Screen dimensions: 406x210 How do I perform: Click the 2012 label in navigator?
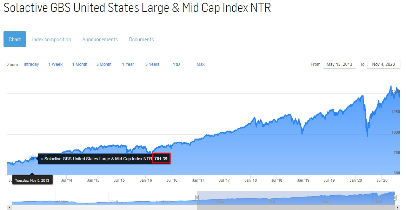(x=166, y=202)
